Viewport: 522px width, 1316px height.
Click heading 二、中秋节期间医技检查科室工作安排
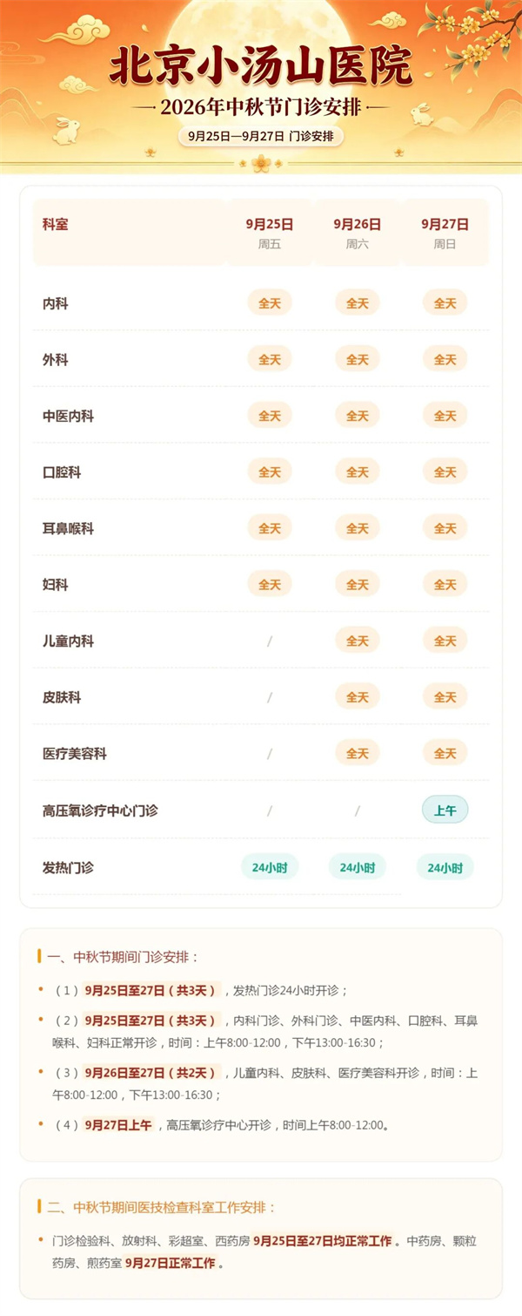pos(161,1208)
